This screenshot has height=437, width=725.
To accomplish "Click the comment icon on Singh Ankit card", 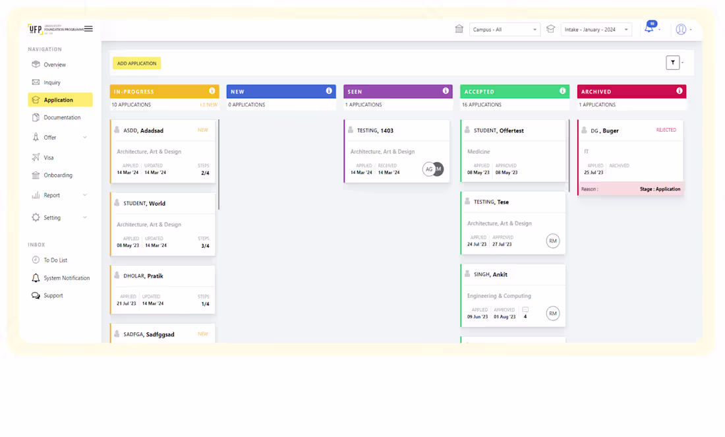I will click(x=525, y=309).
